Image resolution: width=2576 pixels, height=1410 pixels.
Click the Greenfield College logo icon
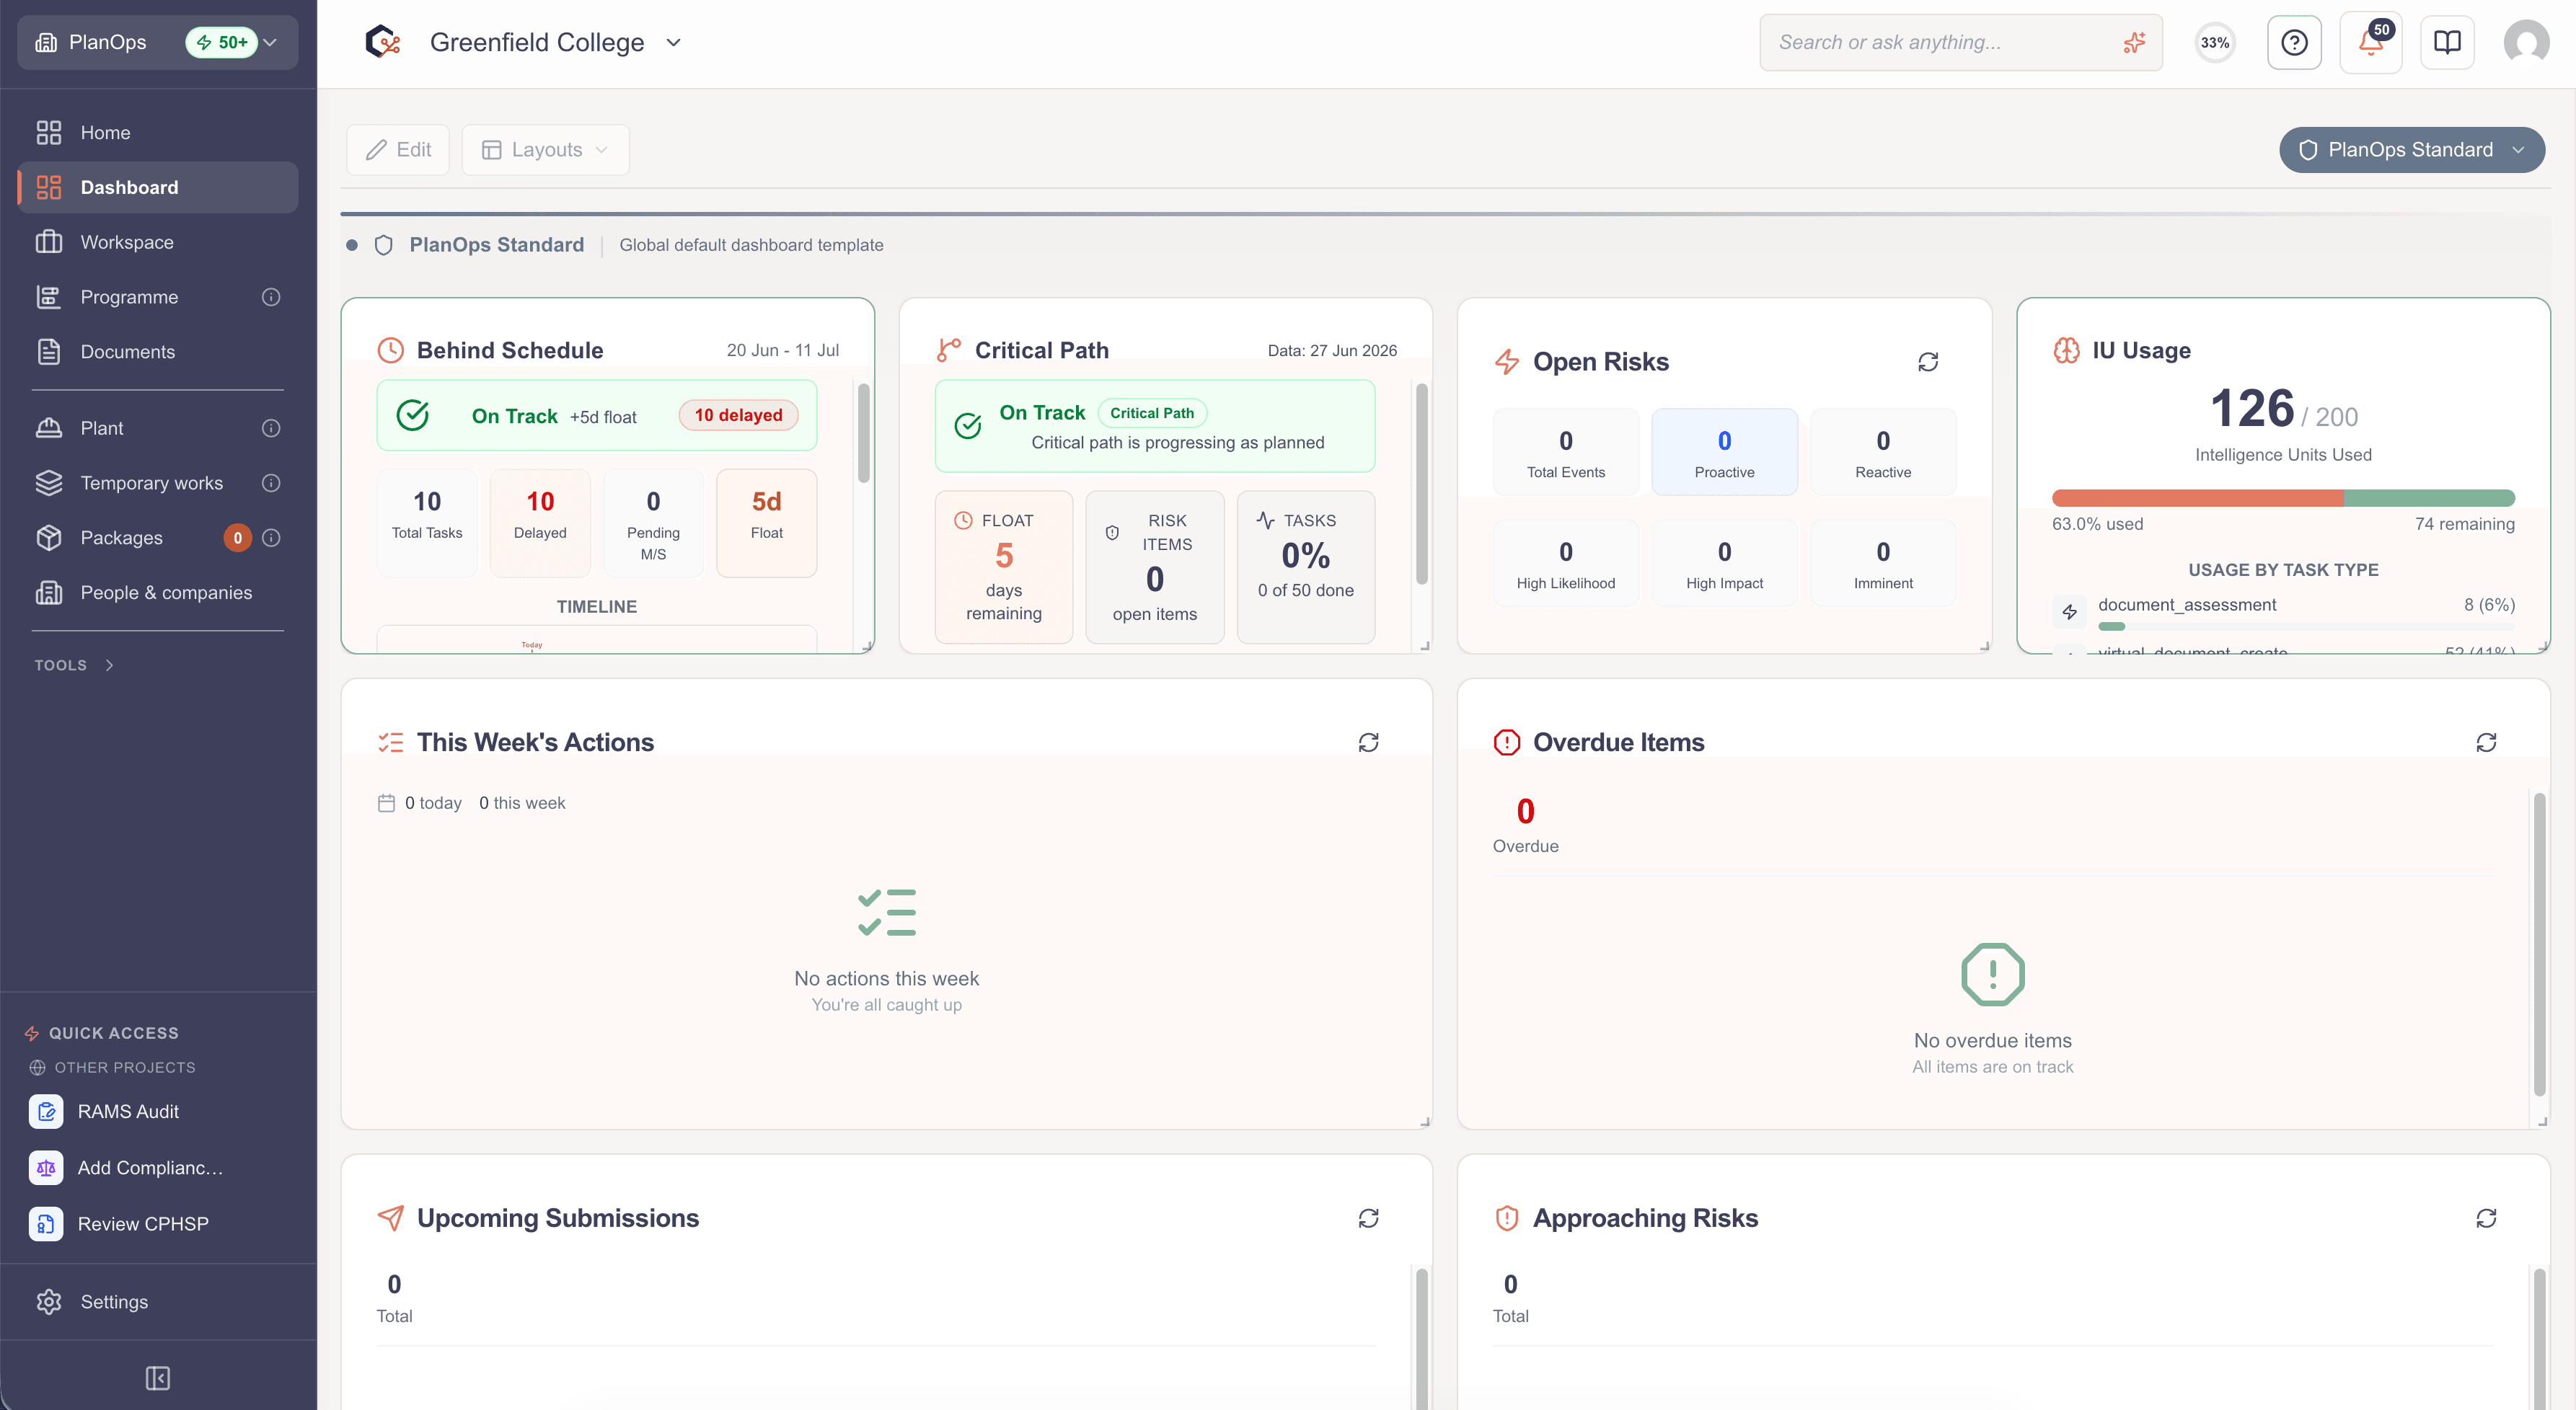382,42
